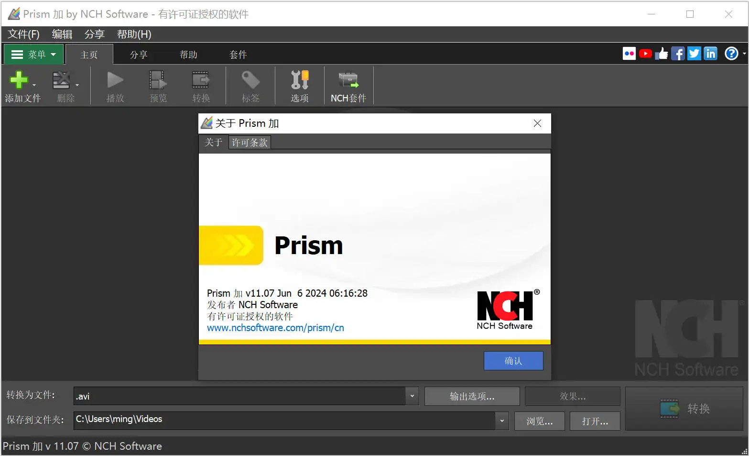The width and height of the screenshot is (749, 456).
Task: Switch to the 许可条款 tab
Action: (250, 143)
